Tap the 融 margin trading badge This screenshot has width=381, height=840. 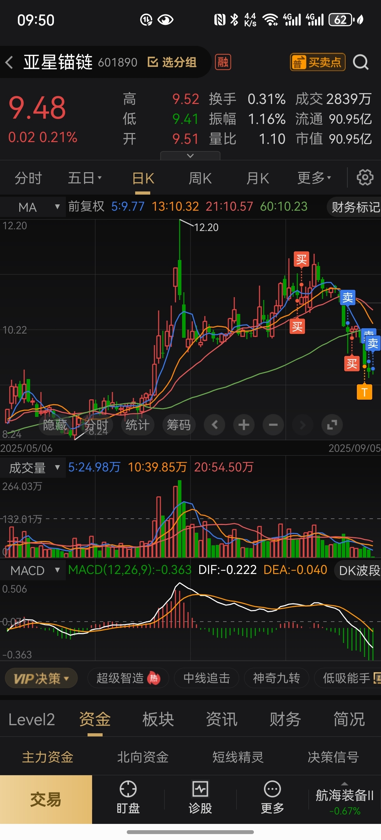[x=223, y=62]
